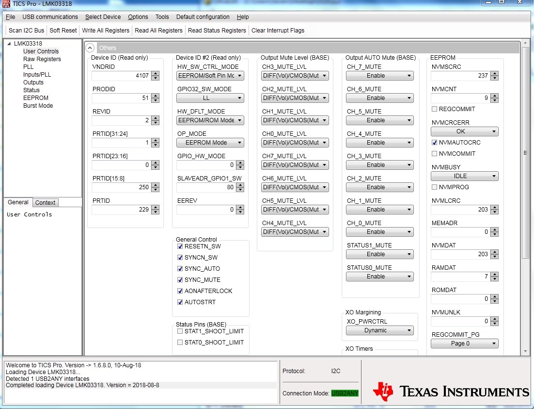Viewport: 534px width, 409px height.
Task: Open the CH3_MUTE_LVL dropdown
Action: 295,76
